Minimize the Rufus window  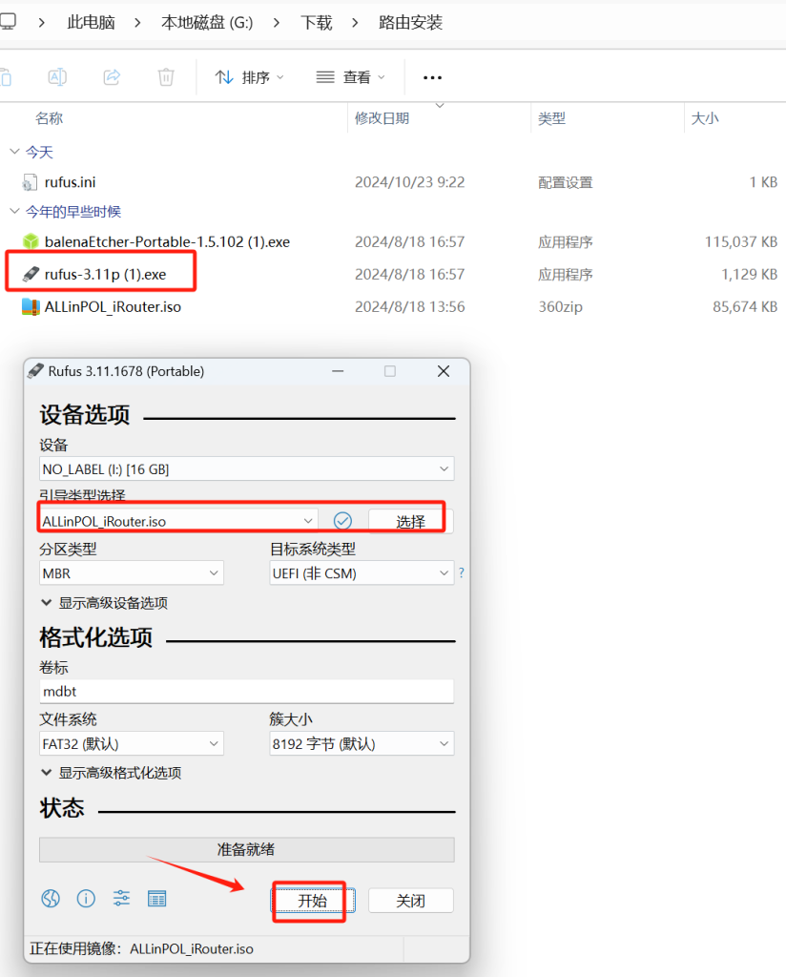[x=338, y=371]
